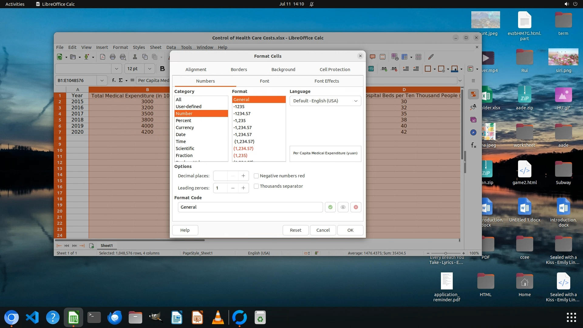
Task: Switch to the Borders tab
Action: [x=239, y=70]
